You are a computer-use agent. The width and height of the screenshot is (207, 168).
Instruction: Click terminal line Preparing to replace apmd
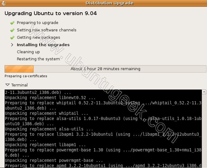coord(103,166)
